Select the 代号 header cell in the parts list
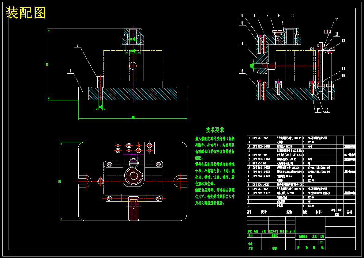Viewport: 364px width, 258px height. (264, 212)
